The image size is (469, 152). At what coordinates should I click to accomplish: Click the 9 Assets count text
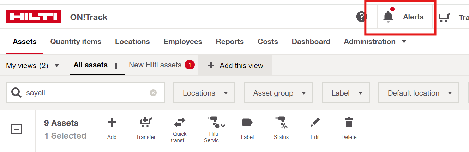[x=61, y=123]
